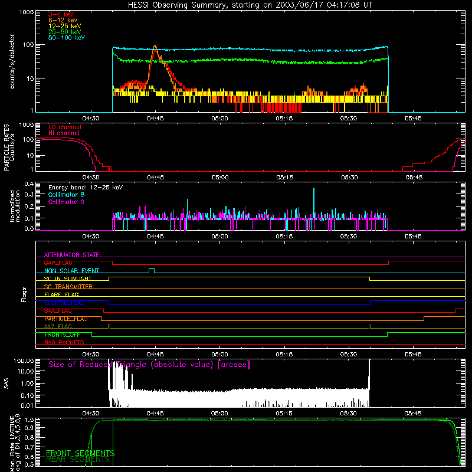
Task: Select the FRONTS_OFF flag label
Action: 62,335
